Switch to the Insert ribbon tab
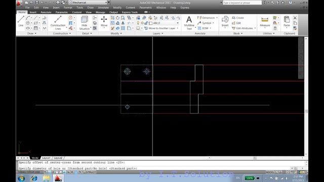 tap(33, 12)
